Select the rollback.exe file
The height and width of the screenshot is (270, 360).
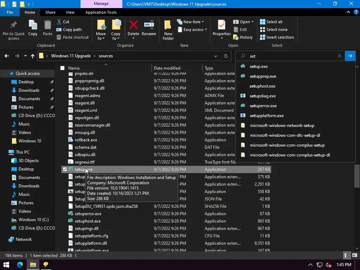point(86,140)
